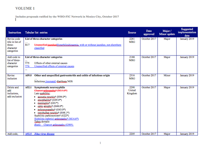Click the A52.1 Symptomatic neurosyphilis title
Image resolution: width=202 pixels, height=153 pixels.
click(45, 87)
